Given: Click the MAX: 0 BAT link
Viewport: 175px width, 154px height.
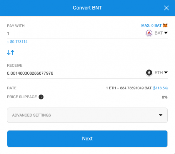Looking at the screenshot, I should point(151,25).
